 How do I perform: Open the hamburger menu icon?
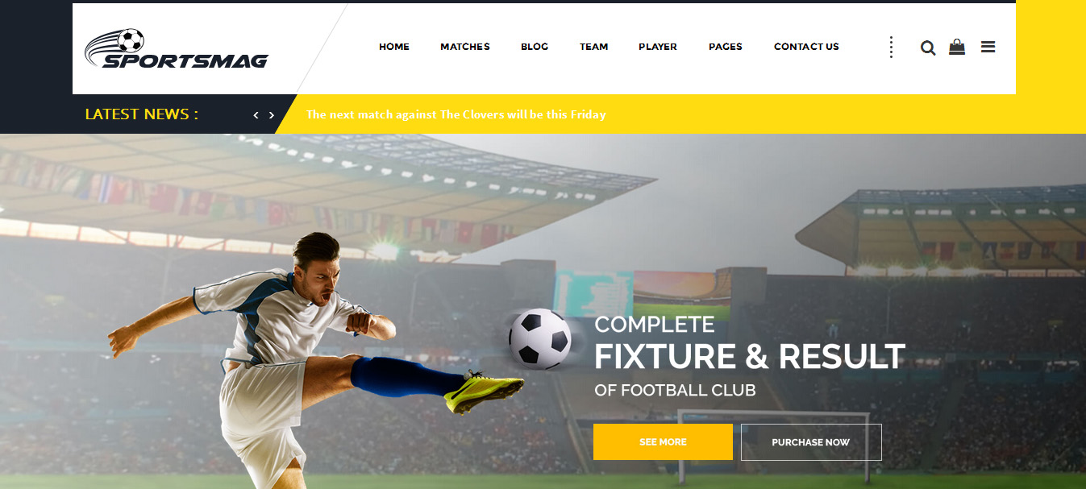pos(988,47)
